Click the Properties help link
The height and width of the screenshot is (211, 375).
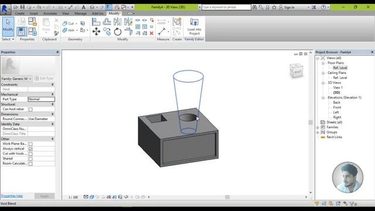pos(12,196)
